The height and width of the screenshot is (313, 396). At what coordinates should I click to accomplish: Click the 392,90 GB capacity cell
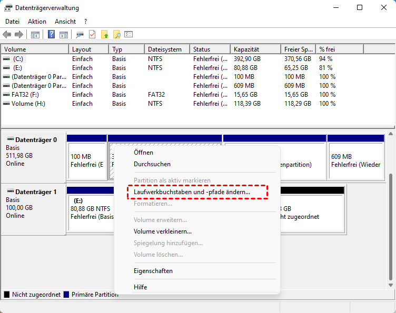(x=247, y=59)
